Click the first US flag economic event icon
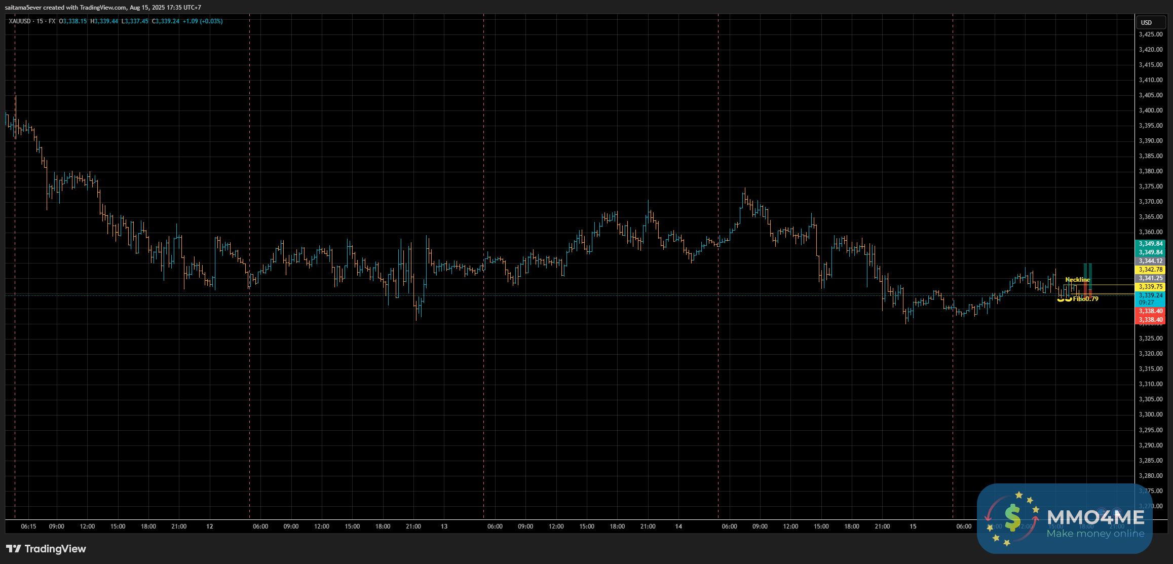 pos(1101,512)
